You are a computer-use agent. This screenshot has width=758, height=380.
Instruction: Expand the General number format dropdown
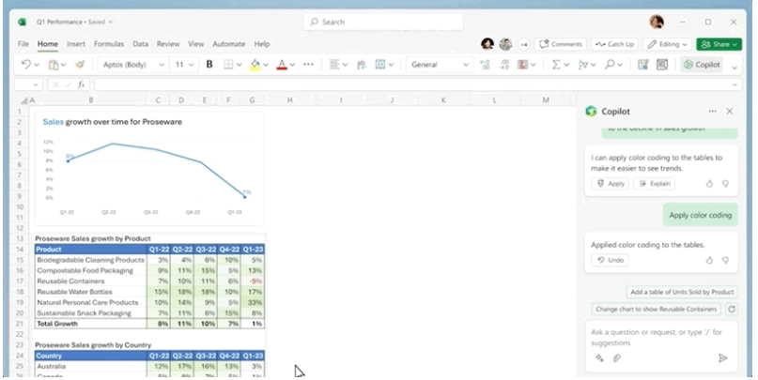click(x=439, y=65)
